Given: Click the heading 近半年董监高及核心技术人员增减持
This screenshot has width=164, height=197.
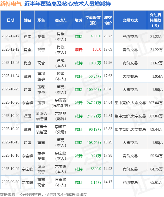Looking at the screenshot, I should click(x=67, y=4).
